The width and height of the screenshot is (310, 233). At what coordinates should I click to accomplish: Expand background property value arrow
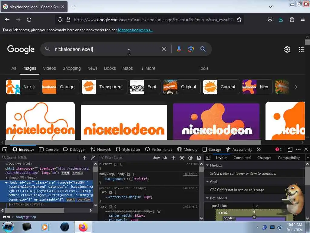127,179
